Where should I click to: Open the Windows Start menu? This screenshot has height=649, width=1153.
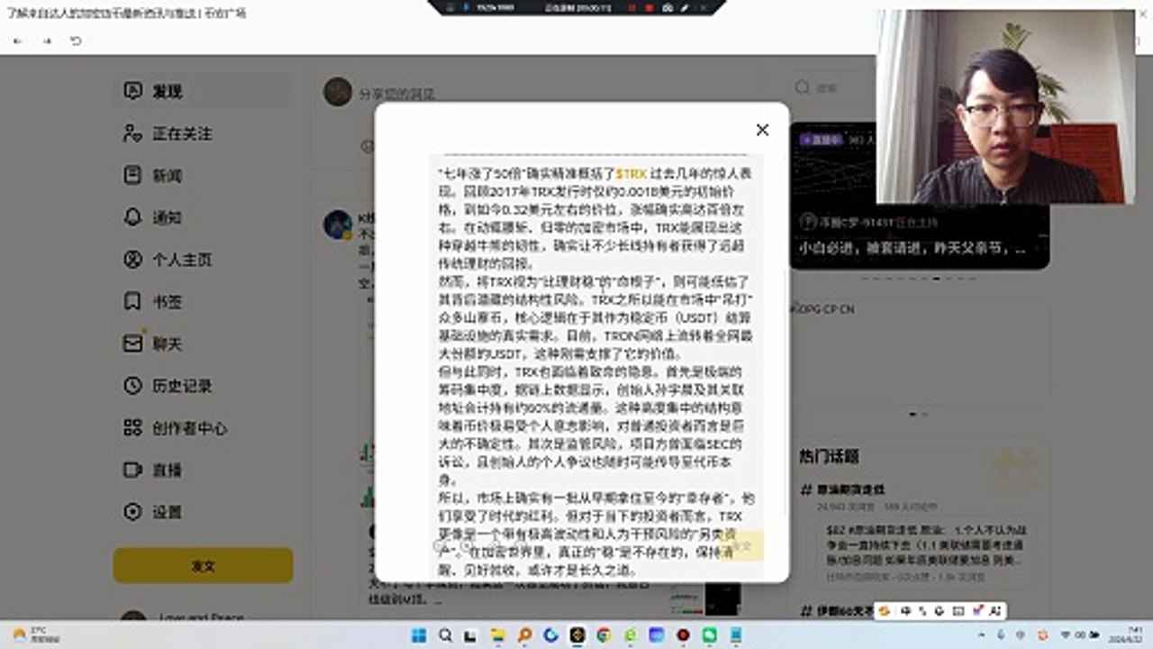click(420, 635)
